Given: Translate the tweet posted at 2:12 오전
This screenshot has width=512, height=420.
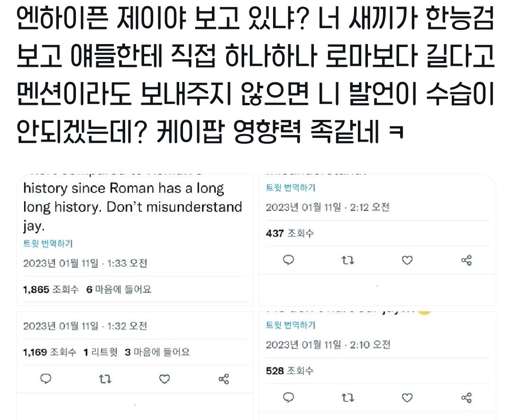Looking at the screenshot, I should coord(291,188).
